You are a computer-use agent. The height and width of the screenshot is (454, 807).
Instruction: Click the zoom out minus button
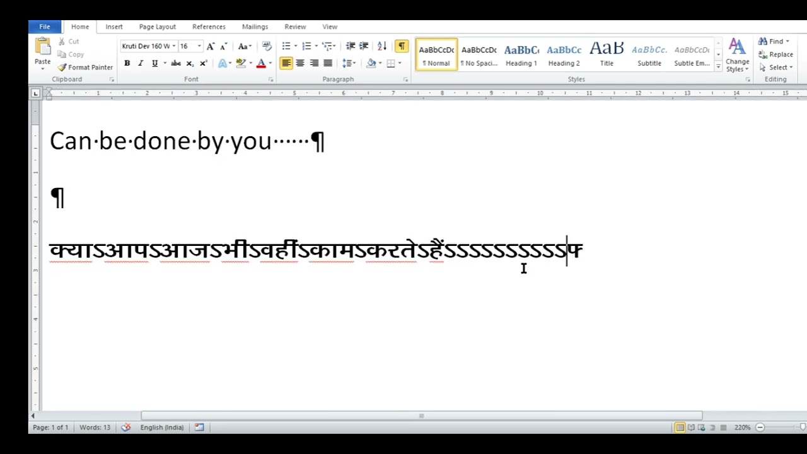[760, 428]
